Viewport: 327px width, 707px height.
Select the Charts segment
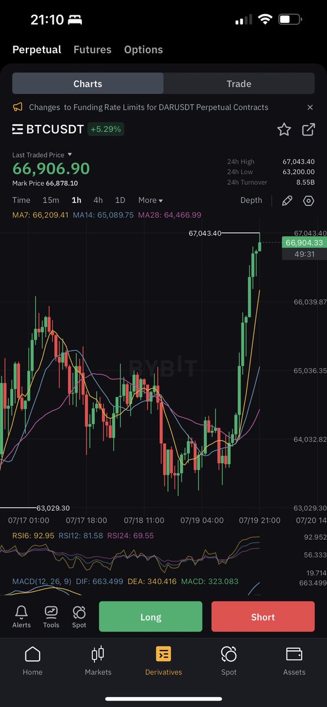pos(88,84)
